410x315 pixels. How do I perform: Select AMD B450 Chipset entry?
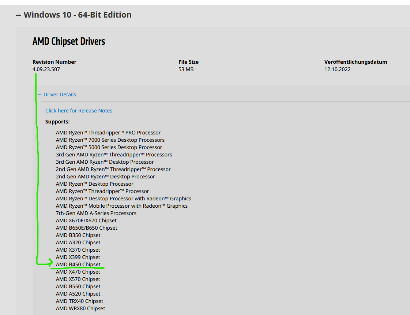78,265
